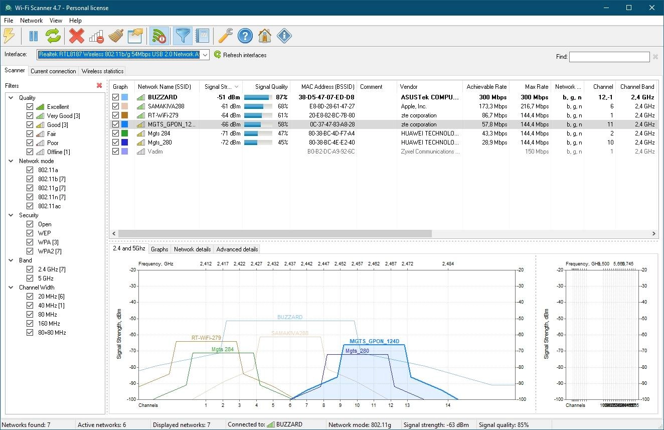
Task: Click the signal bars icon of BUZZARD row
Action: click(x=141, y=97)
